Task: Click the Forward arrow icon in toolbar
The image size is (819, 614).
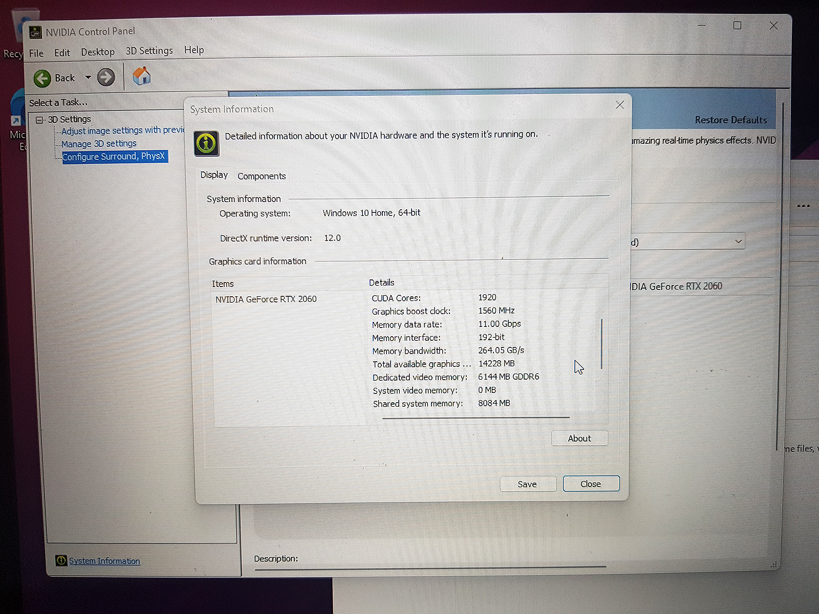Action: 106,77
